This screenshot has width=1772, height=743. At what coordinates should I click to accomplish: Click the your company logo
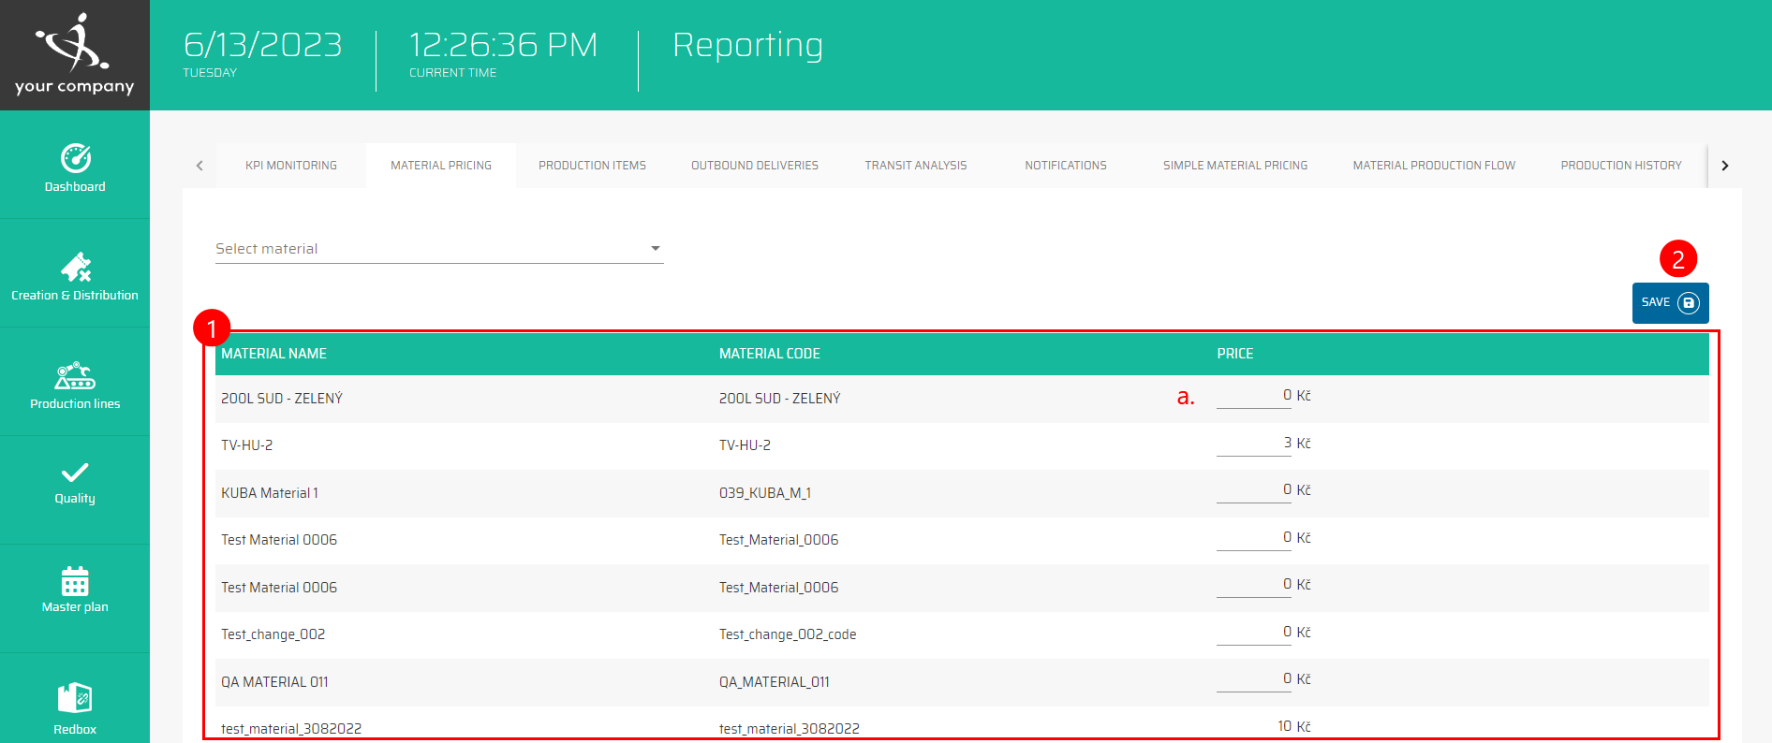pos(75,54)
